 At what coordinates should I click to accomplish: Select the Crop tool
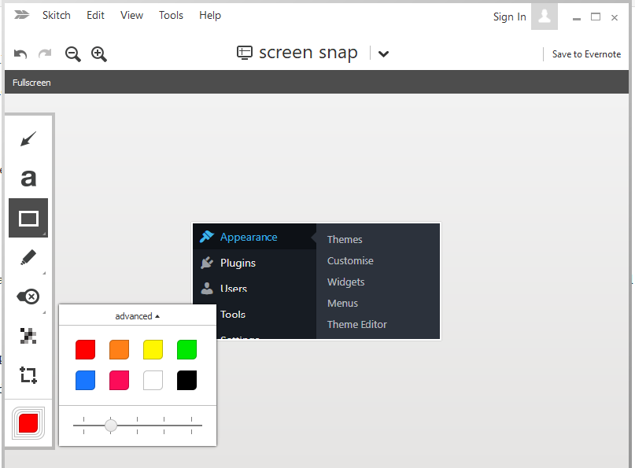click(x=28, y=375)
